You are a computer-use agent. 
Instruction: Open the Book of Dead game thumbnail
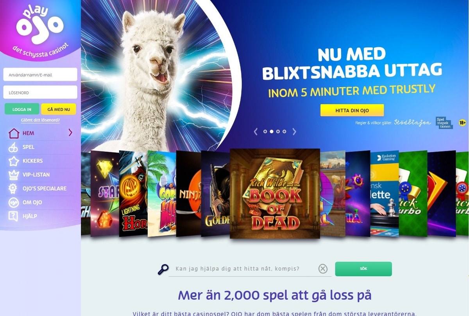coord(275,193)
